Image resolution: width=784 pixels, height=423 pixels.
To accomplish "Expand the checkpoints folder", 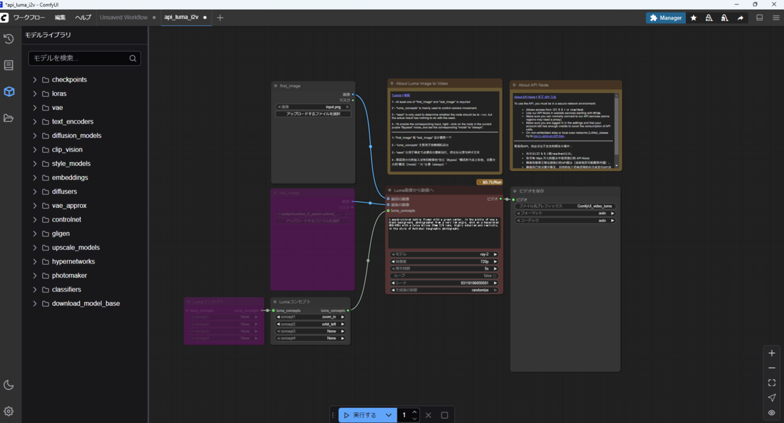I will (35, 80).
